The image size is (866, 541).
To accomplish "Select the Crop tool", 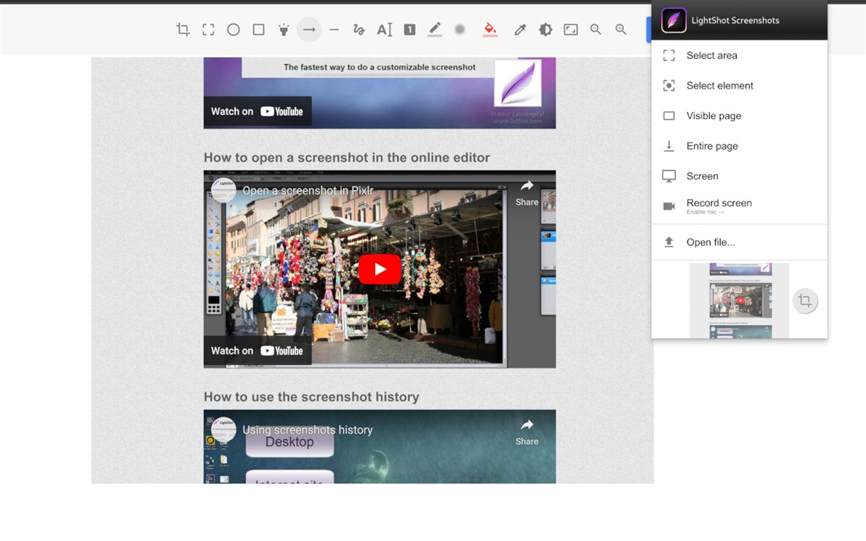I will tap(183, 30).
